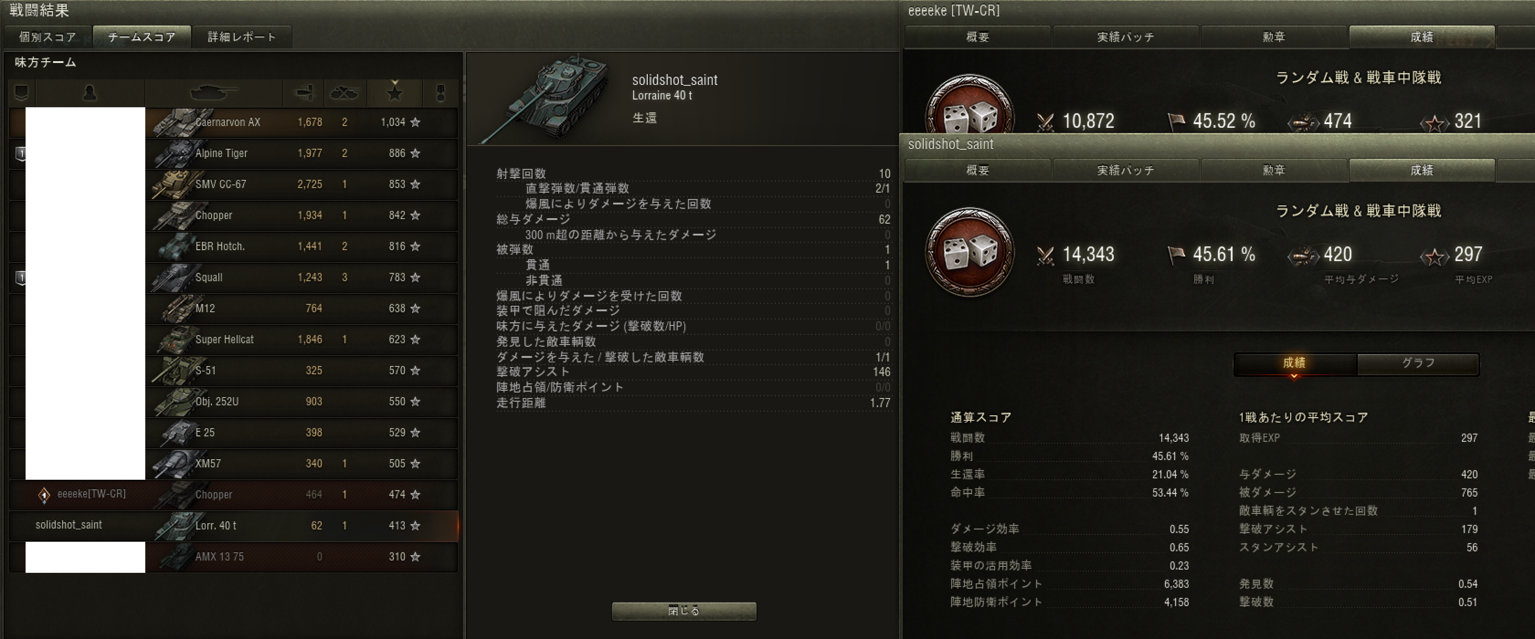Select チームスコア tab

142,37
